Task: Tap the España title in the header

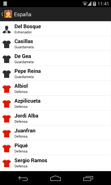Action: click(x=23, y=14)
